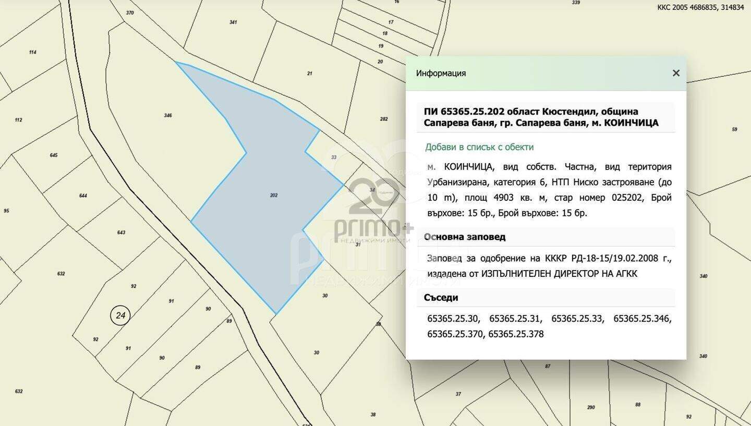This screenshot has height=426, width=751.
Task: Click the 'Информация' popup title
Action: pos(441,73)
